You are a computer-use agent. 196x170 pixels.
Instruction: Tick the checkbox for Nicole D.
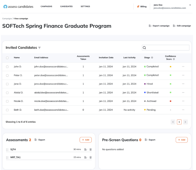pos(7,101)
